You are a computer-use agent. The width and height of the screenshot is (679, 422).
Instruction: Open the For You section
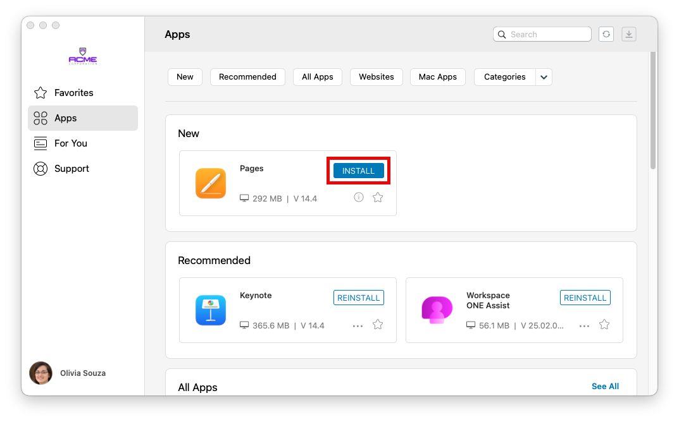point(72,143)
